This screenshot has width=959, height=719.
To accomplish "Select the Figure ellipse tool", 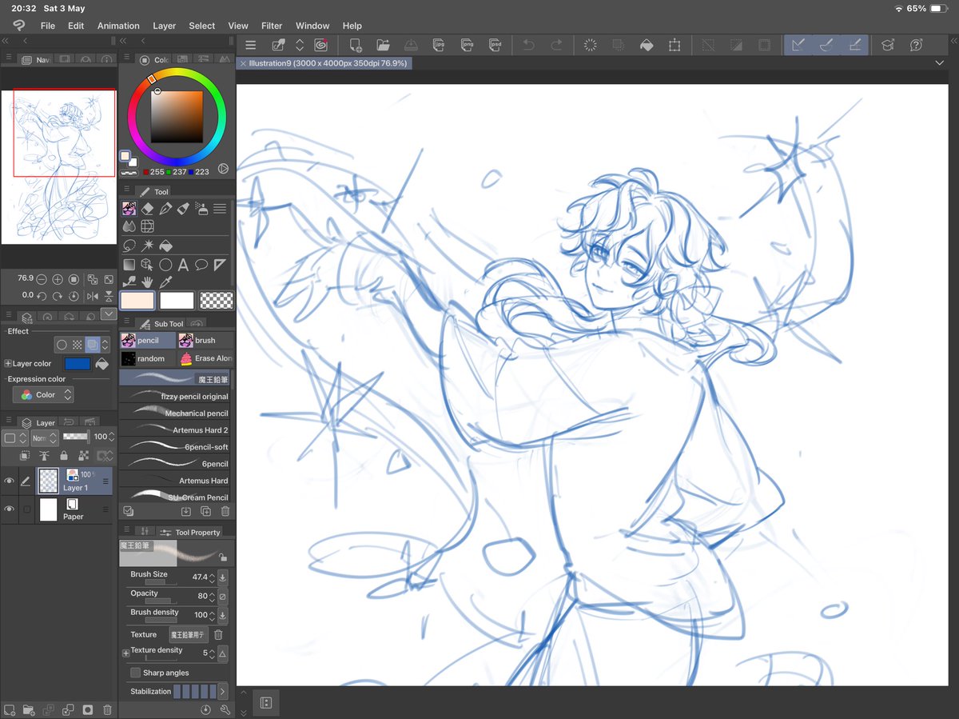I will click(165, 264).
